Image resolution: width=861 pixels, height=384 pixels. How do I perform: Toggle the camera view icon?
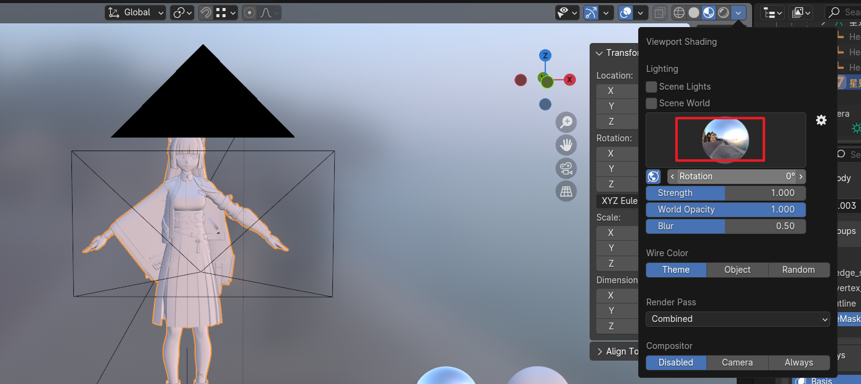click(x=566, y=168)
